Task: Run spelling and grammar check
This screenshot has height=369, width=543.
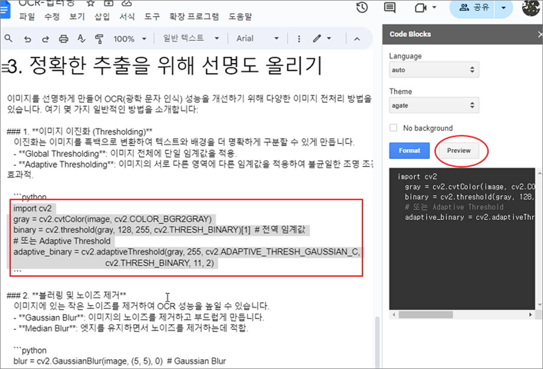Action: click(x=81, y=39)
